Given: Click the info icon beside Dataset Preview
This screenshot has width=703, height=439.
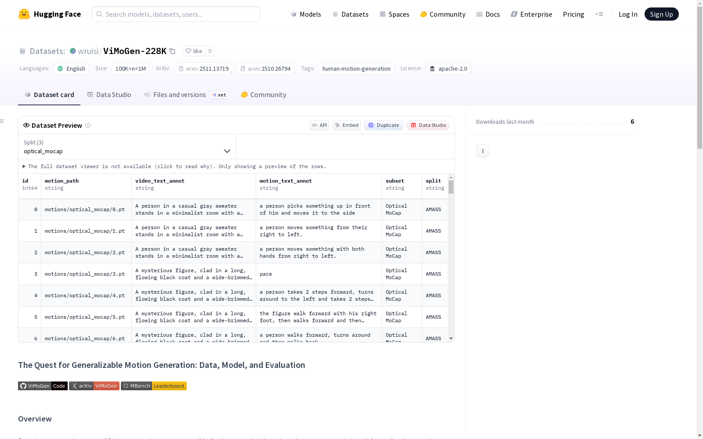Looking at the screenshot, I should pyautogui.click(x=88, y=126).
